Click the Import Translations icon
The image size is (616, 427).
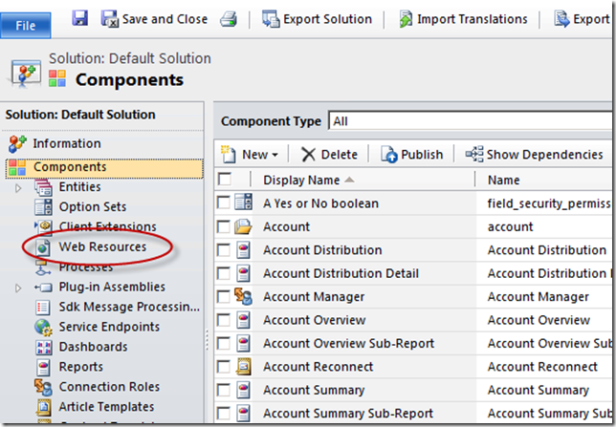pyautogui.click(x=406, y=19)
